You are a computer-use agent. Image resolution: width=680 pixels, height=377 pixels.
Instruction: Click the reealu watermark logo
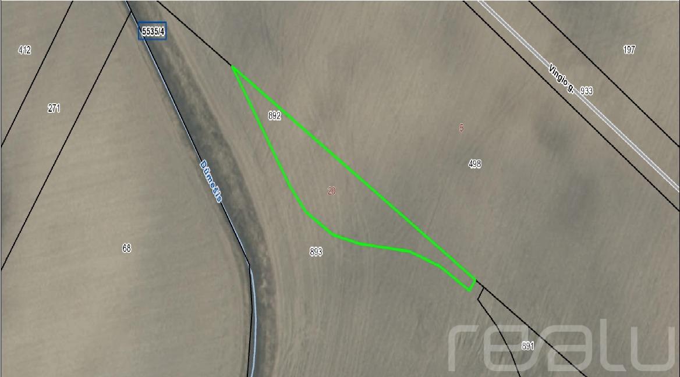click(x=562, y=346)
